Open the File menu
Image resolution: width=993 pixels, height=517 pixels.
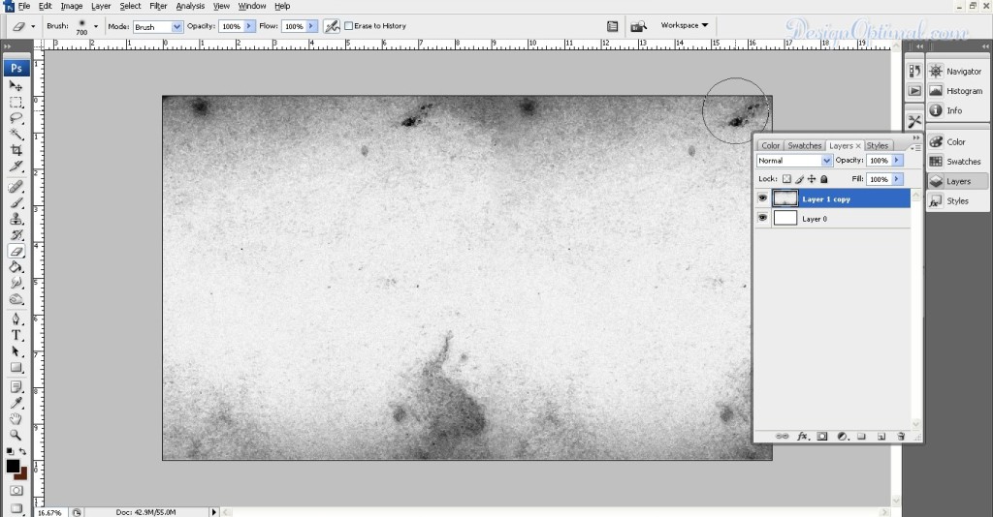point(24,6)
